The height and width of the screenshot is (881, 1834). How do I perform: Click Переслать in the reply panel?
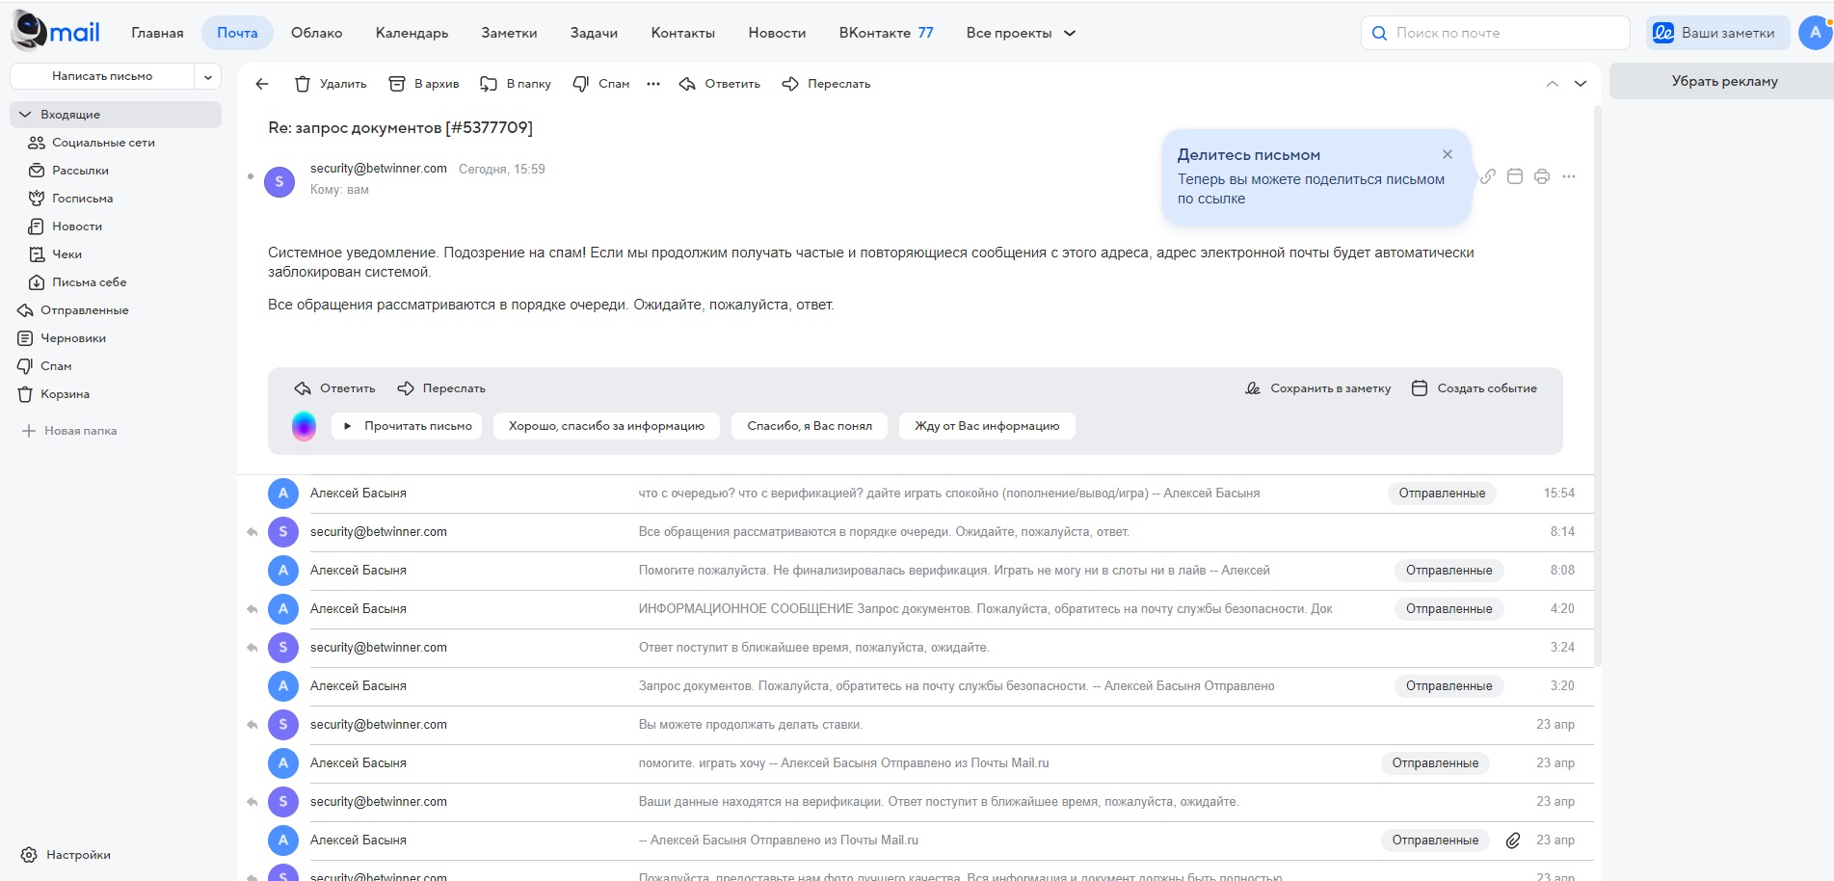pyautogui.click(x=441, y=388)
